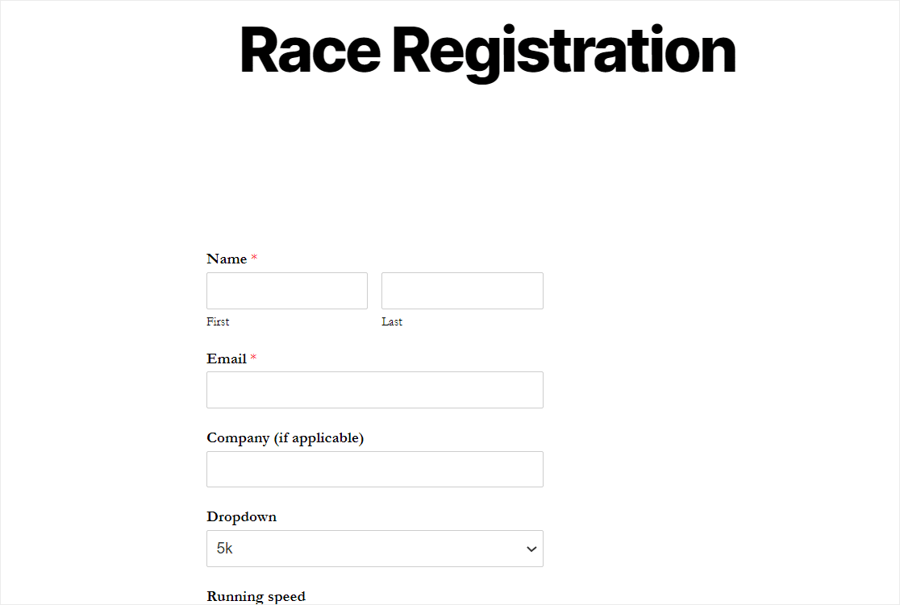
Task: Click the word Company in the label
Action: click(238, 438)
